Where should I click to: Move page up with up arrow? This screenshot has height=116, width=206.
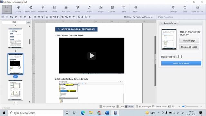tap(25, 17)
